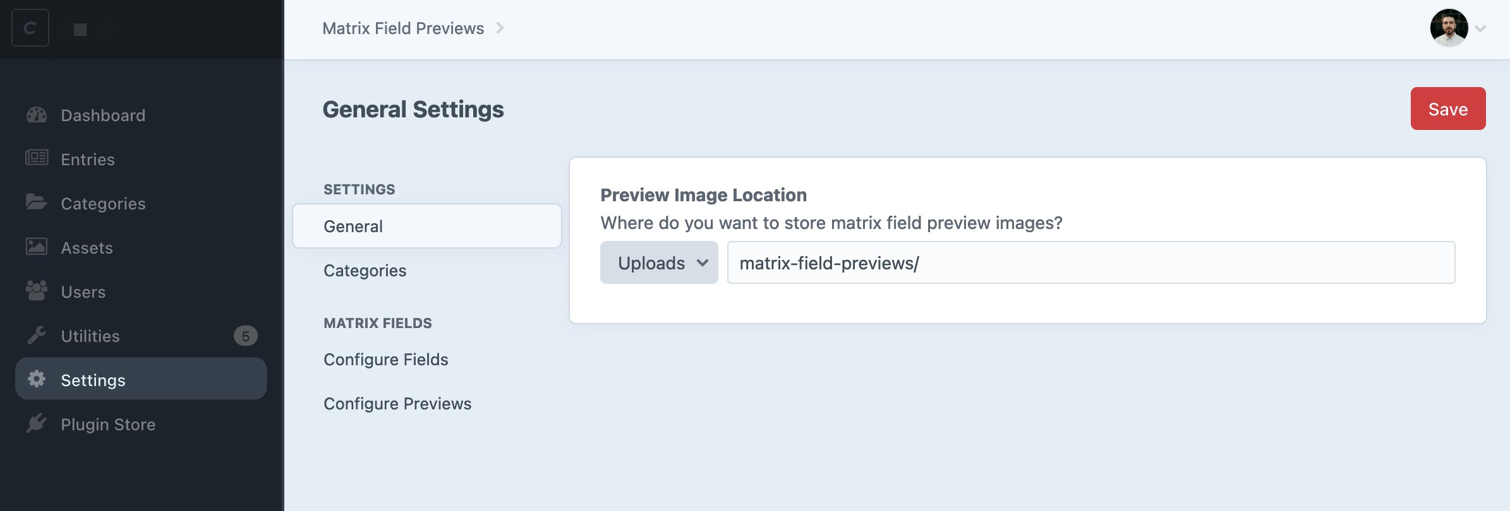Click the Settings gear icon
Viewport: 1510px width, 511px height.
37,379
